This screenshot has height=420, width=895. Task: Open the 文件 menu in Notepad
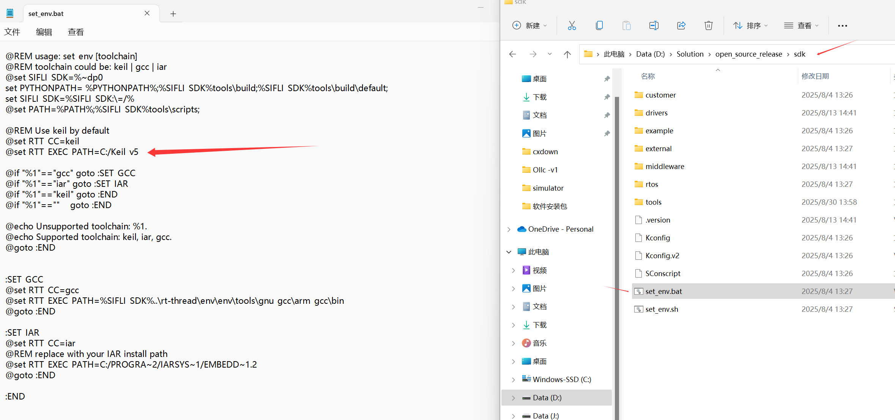[x=12, y=32]
